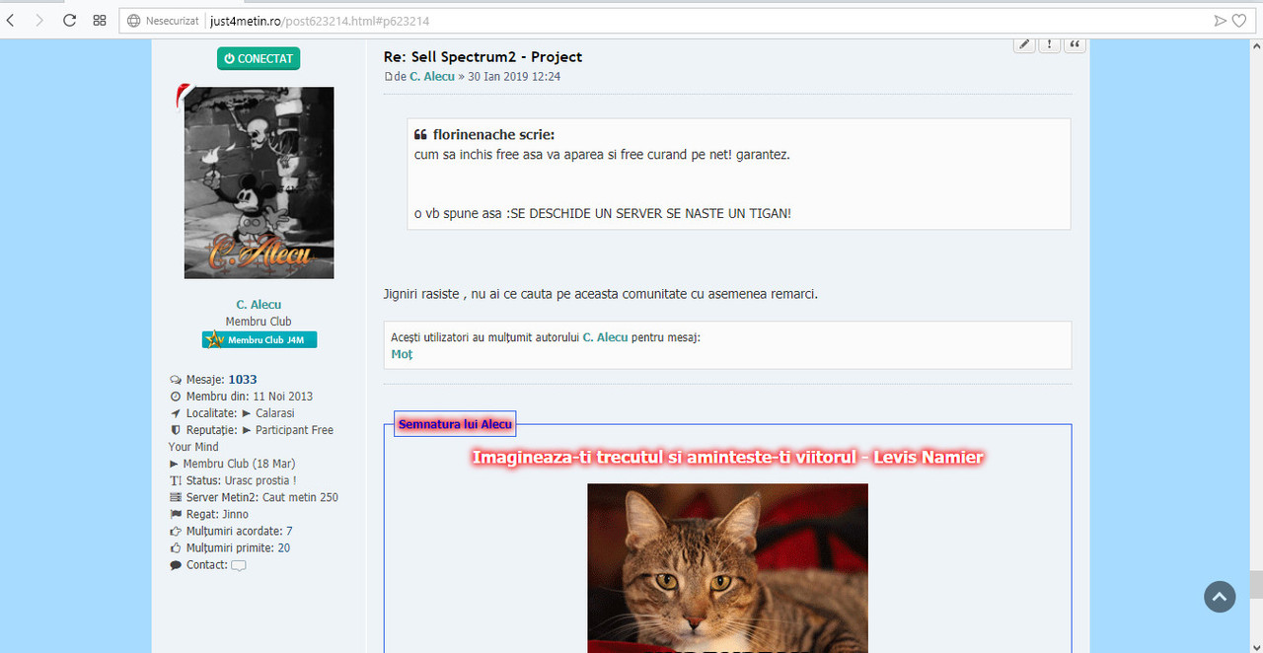Click the scrollbar up arrow
The height and width of the screenshot is (653, 1263).
point(1256,45)
